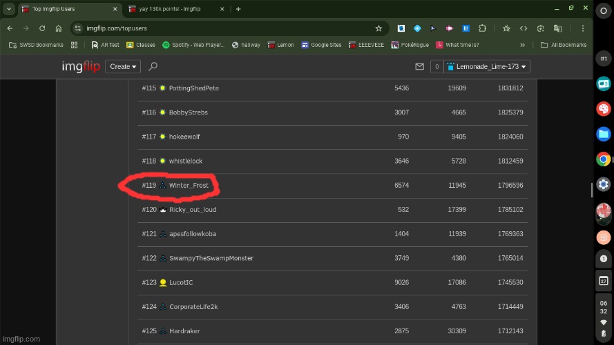Open the notification badge showing 1

[604, 259]
